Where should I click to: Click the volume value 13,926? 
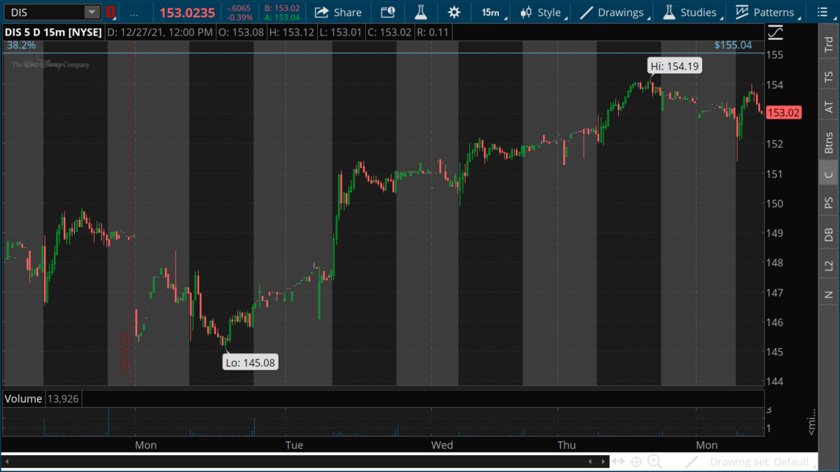tap(63, 398)
